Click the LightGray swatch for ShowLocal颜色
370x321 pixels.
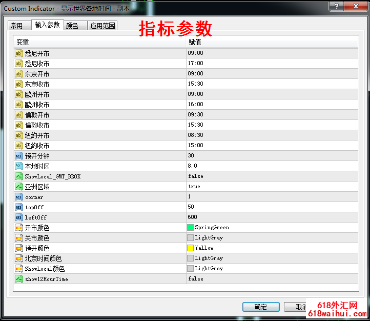click(x=190, y=268)
